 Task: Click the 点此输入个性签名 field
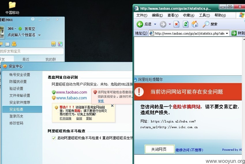point(22,35)
